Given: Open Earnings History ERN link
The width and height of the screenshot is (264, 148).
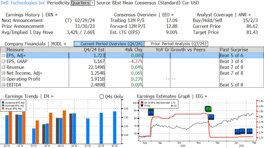Looking at the screenshot, I should click(31, 15).
